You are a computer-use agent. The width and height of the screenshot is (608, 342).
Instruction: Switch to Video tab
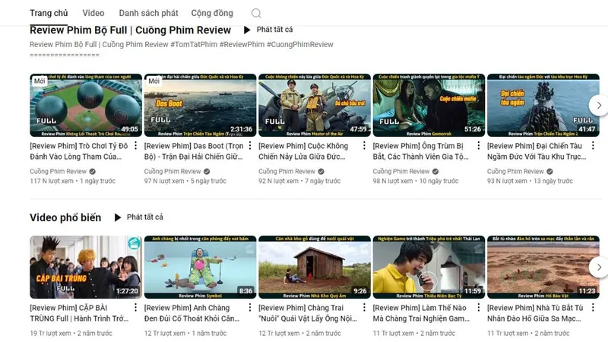(93, 13)
